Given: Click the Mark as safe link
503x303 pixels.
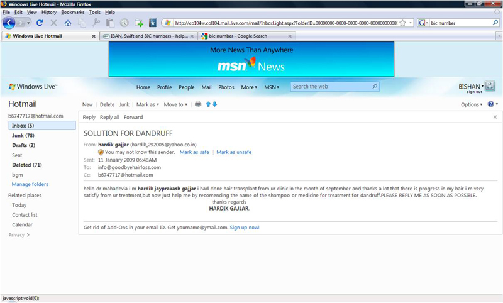Looking at the screenshot, I should [194, 152].
